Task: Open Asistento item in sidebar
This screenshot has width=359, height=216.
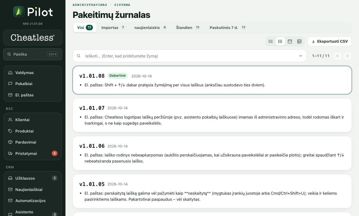Action: click(33, 212)
